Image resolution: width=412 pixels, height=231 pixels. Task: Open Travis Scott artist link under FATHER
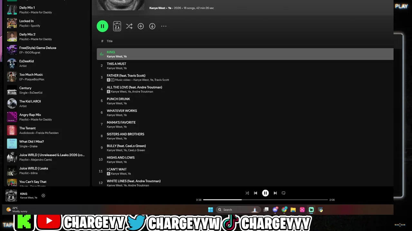[x=162, y=80]
